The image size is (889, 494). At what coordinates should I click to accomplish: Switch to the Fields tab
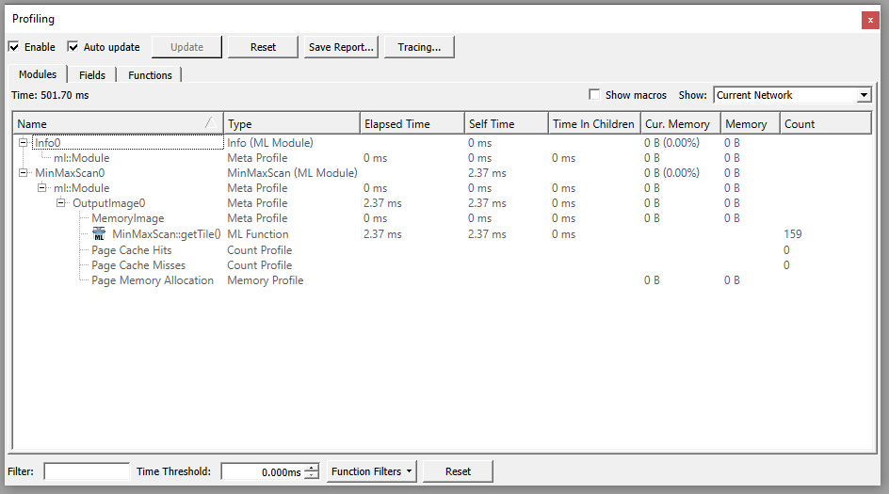coord(91,75)
